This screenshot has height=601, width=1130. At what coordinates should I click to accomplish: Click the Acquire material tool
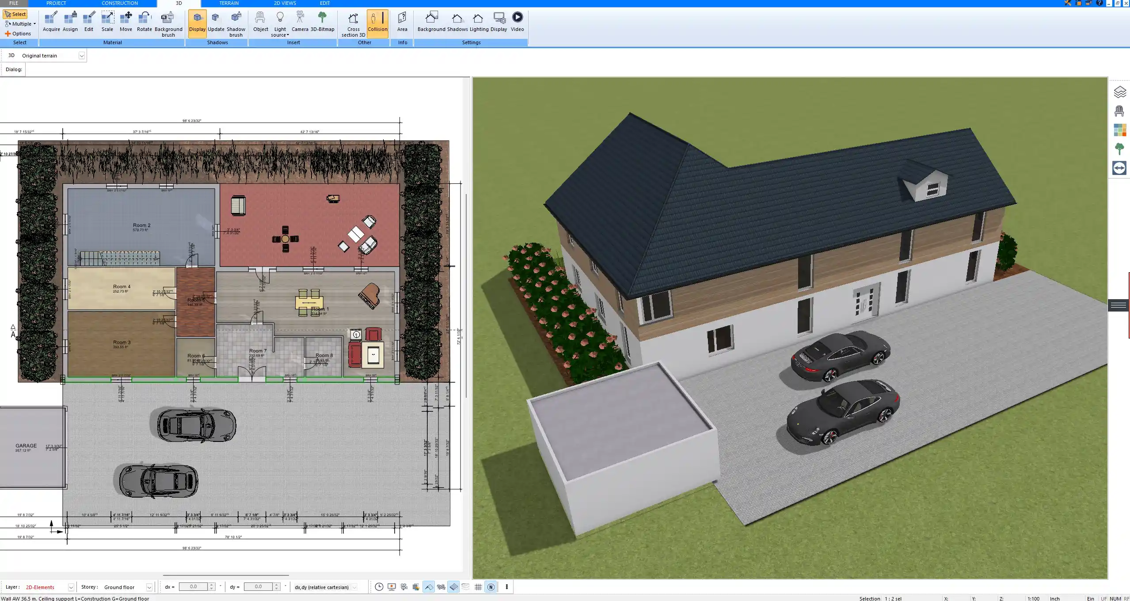point(51,22)
